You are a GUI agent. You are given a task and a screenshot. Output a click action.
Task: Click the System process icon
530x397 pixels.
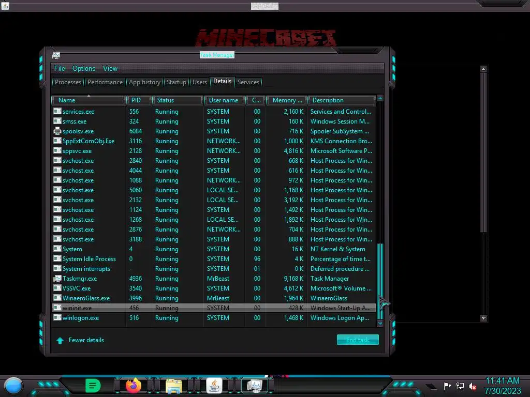point(57,249)
